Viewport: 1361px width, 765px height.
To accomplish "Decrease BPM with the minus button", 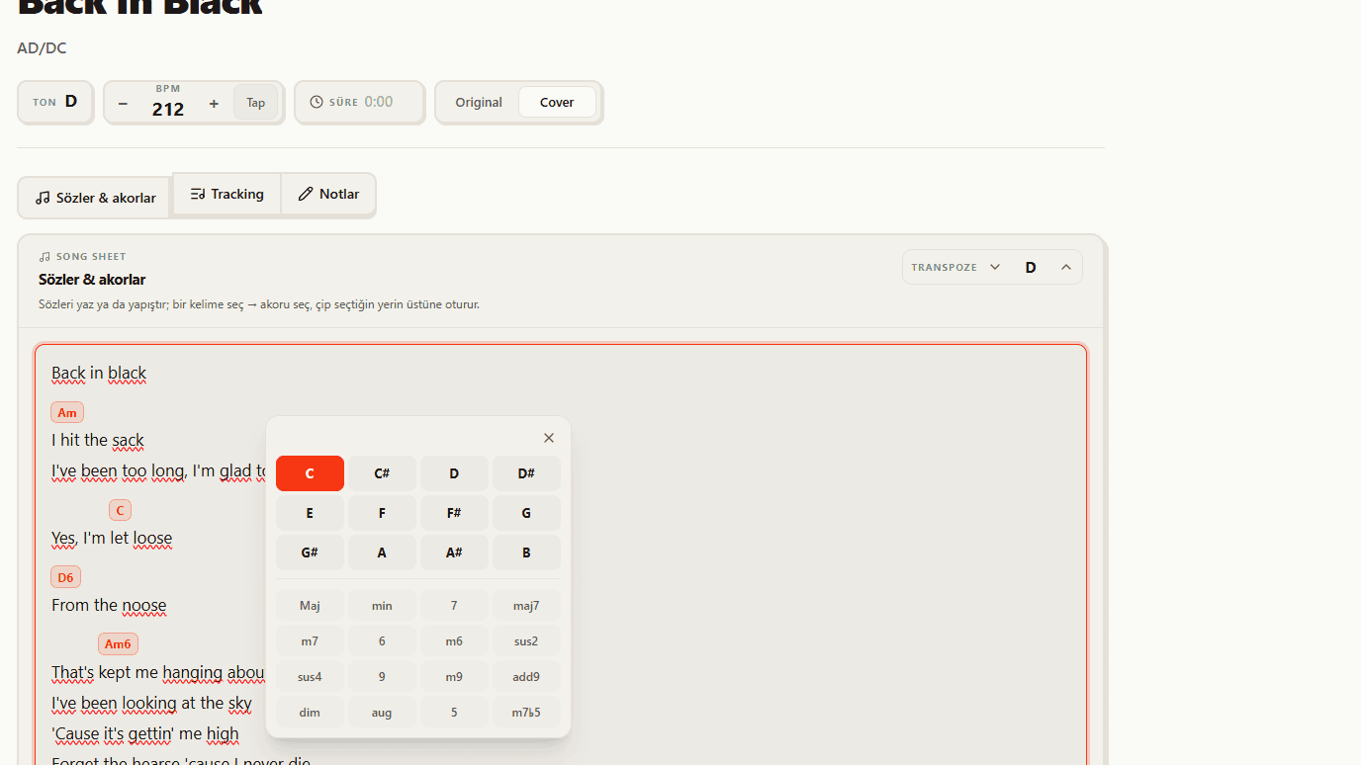I will (x=123, y=103).
